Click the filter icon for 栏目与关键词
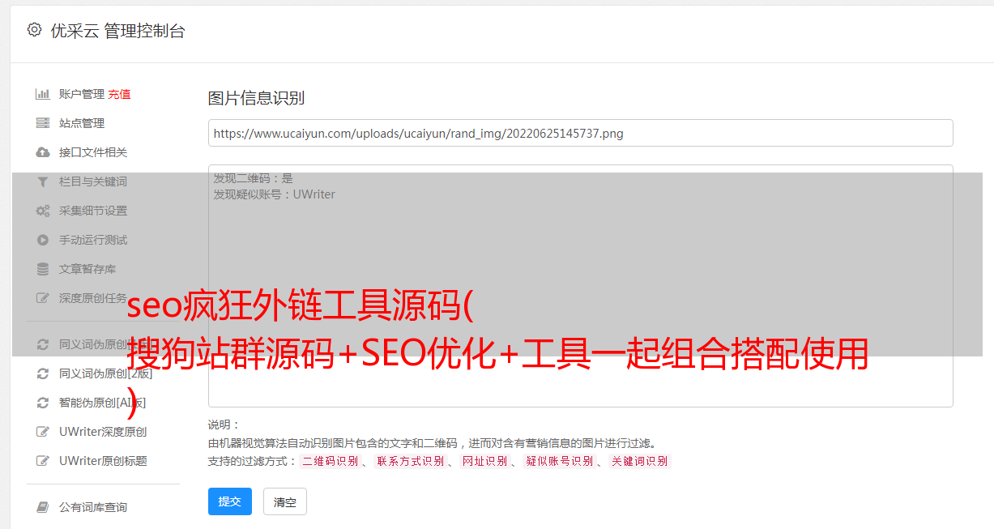This screenshot has width=994, height=529. (x=43, y=181)
